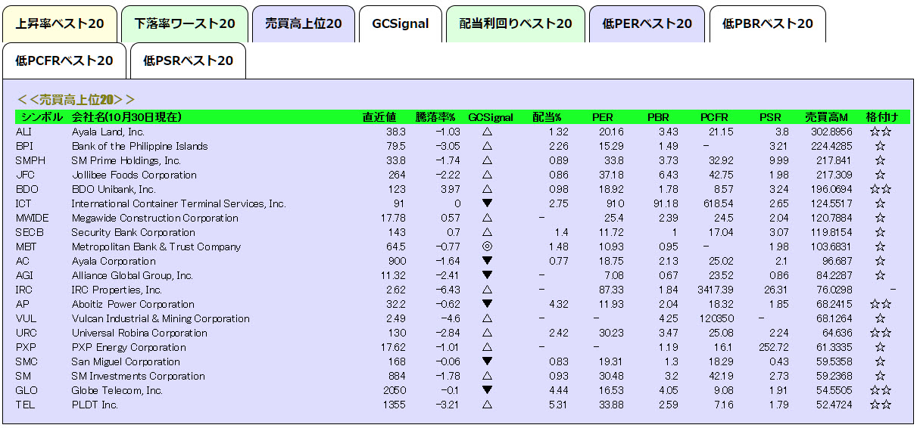917x428 pixels.
Task: Select Metropolitan Bank & Trust Company
Action: 156,247
